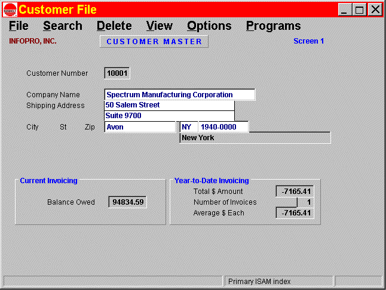Open the File menu
386x290 pixels.
click(19, 26)
